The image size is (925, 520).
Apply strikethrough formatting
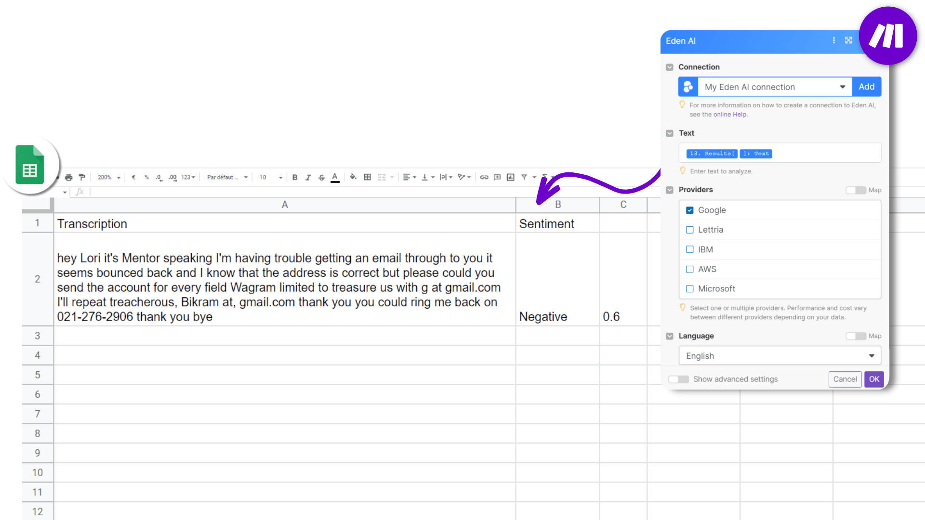click(x=321, y=177)
